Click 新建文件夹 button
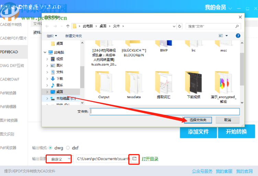 coord(73,36)
